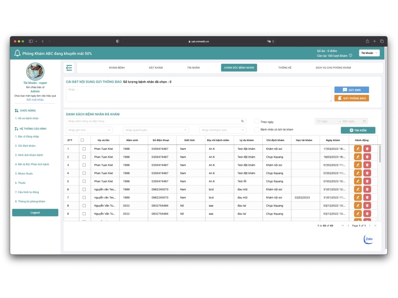This screenshot has height=298, width=398.
Task: Click the Đổi mật khẩu link
Action: (x=35, y=100)
